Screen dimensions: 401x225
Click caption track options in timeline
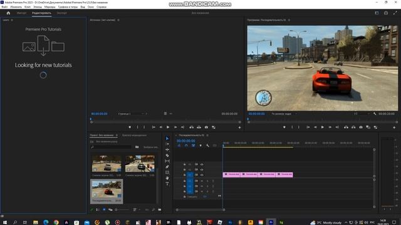coord(214,146)
